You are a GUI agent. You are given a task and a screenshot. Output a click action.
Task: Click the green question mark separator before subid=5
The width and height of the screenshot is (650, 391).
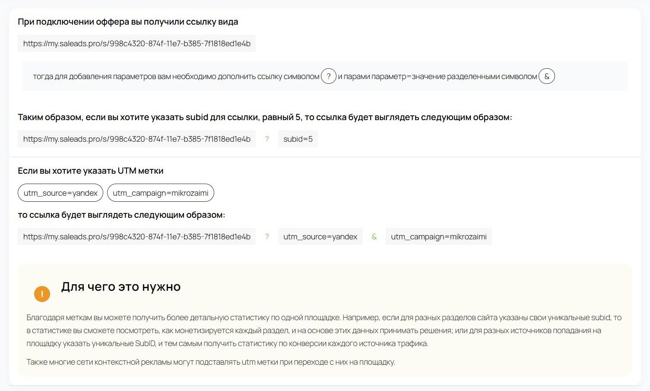pyautogui.click(x=267, y=139)
